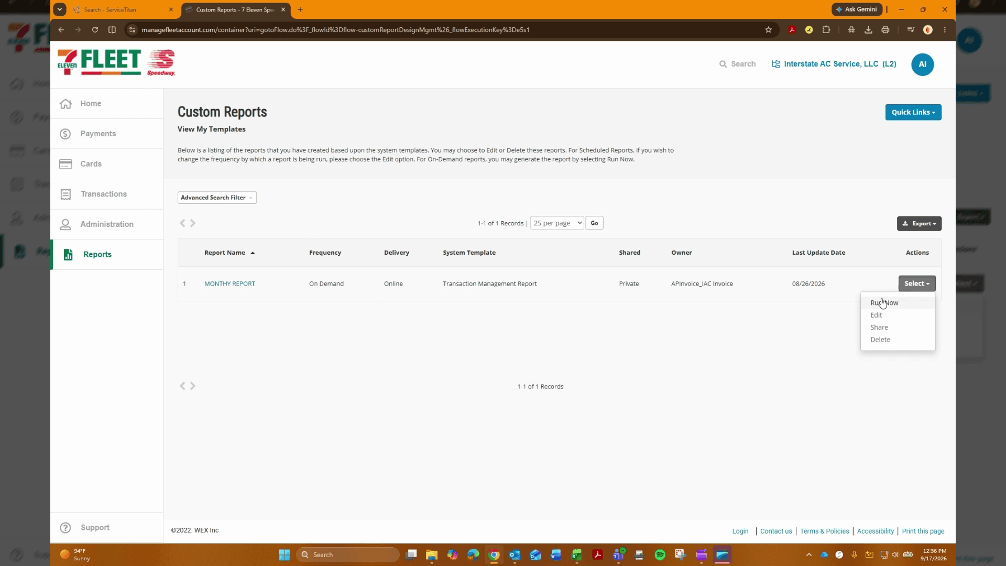
Task: View site information icon in address bar
Action: click(133, 30)
